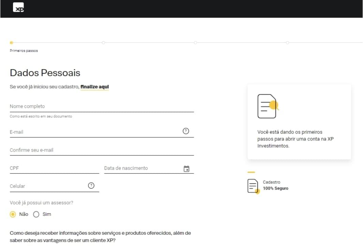363x248 pixels.
Task: Click into the E-mail input field
Action: pos(96,132)
